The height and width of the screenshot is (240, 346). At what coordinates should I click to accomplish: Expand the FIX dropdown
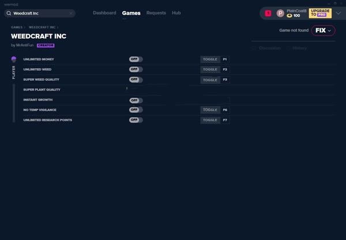pyautogui.click(x=323, y=31)
